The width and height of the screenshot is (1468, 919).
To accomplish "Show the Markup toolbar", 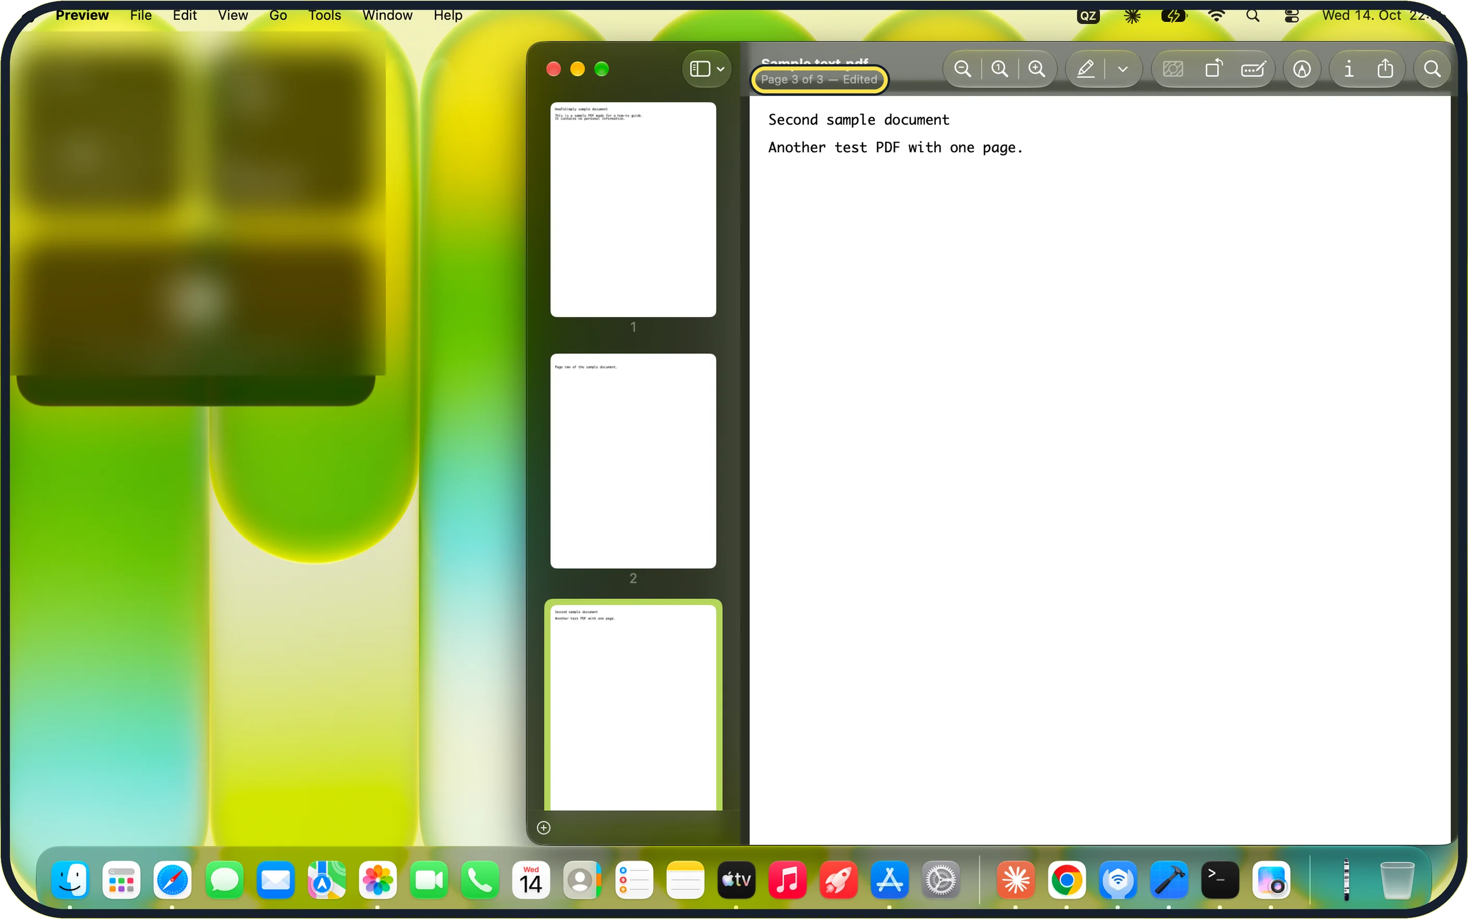I will click(x=1301, y=69).
